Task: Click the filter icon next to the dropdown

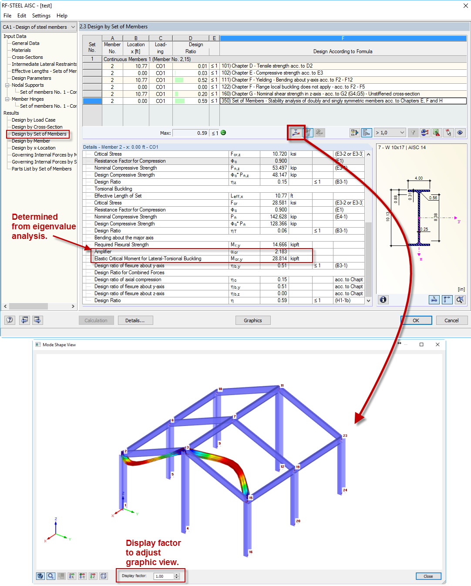Action: (x=413, y=133)
